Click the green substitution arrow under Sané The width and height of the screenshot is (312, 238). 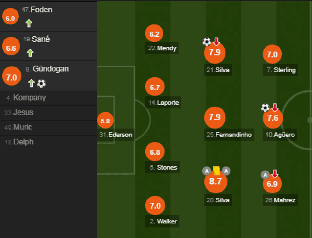[x=30, y=52]
